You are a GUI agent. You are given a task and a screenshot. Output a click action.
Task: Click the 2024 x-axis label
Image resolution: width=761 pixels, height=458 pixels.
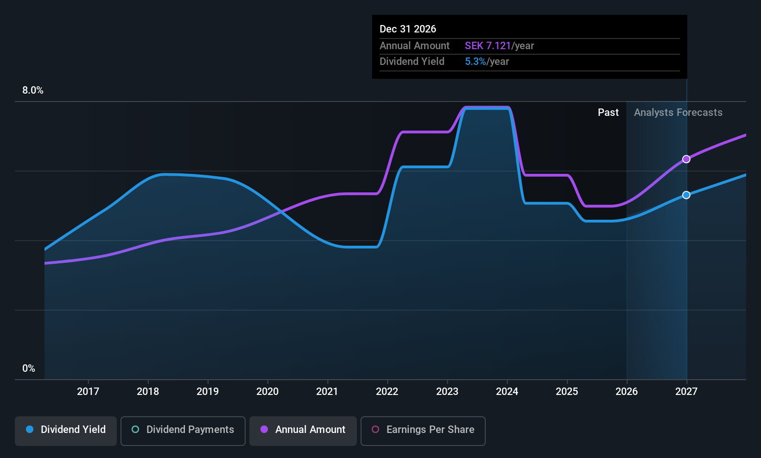507,392
